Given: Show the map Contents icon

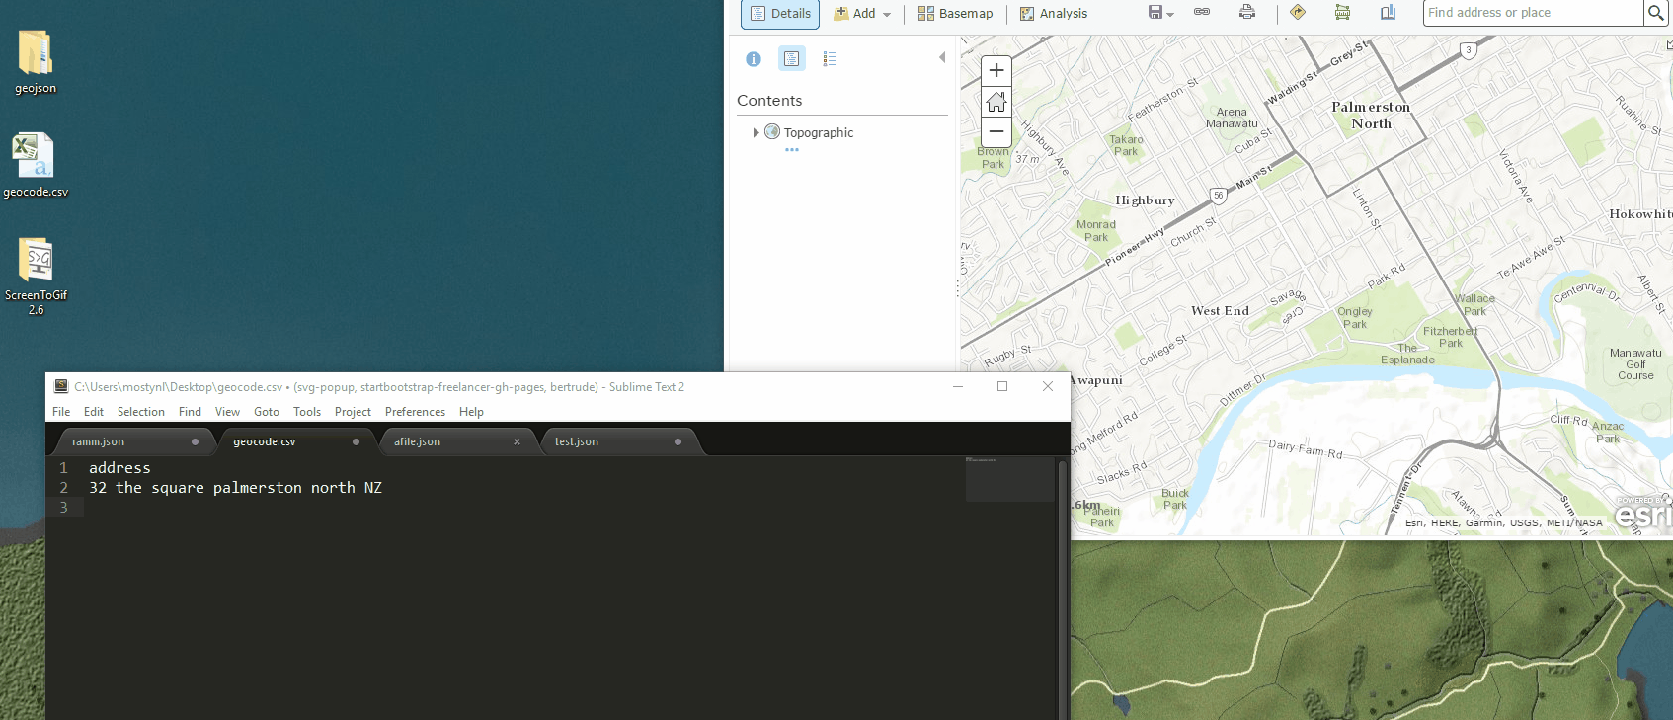Looking at the screenshot, I should click(792, 59).
